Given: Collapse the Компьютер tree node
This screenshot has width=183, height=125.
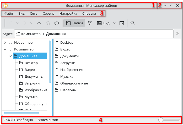Looking at the screenshot, I should point(5,49).
